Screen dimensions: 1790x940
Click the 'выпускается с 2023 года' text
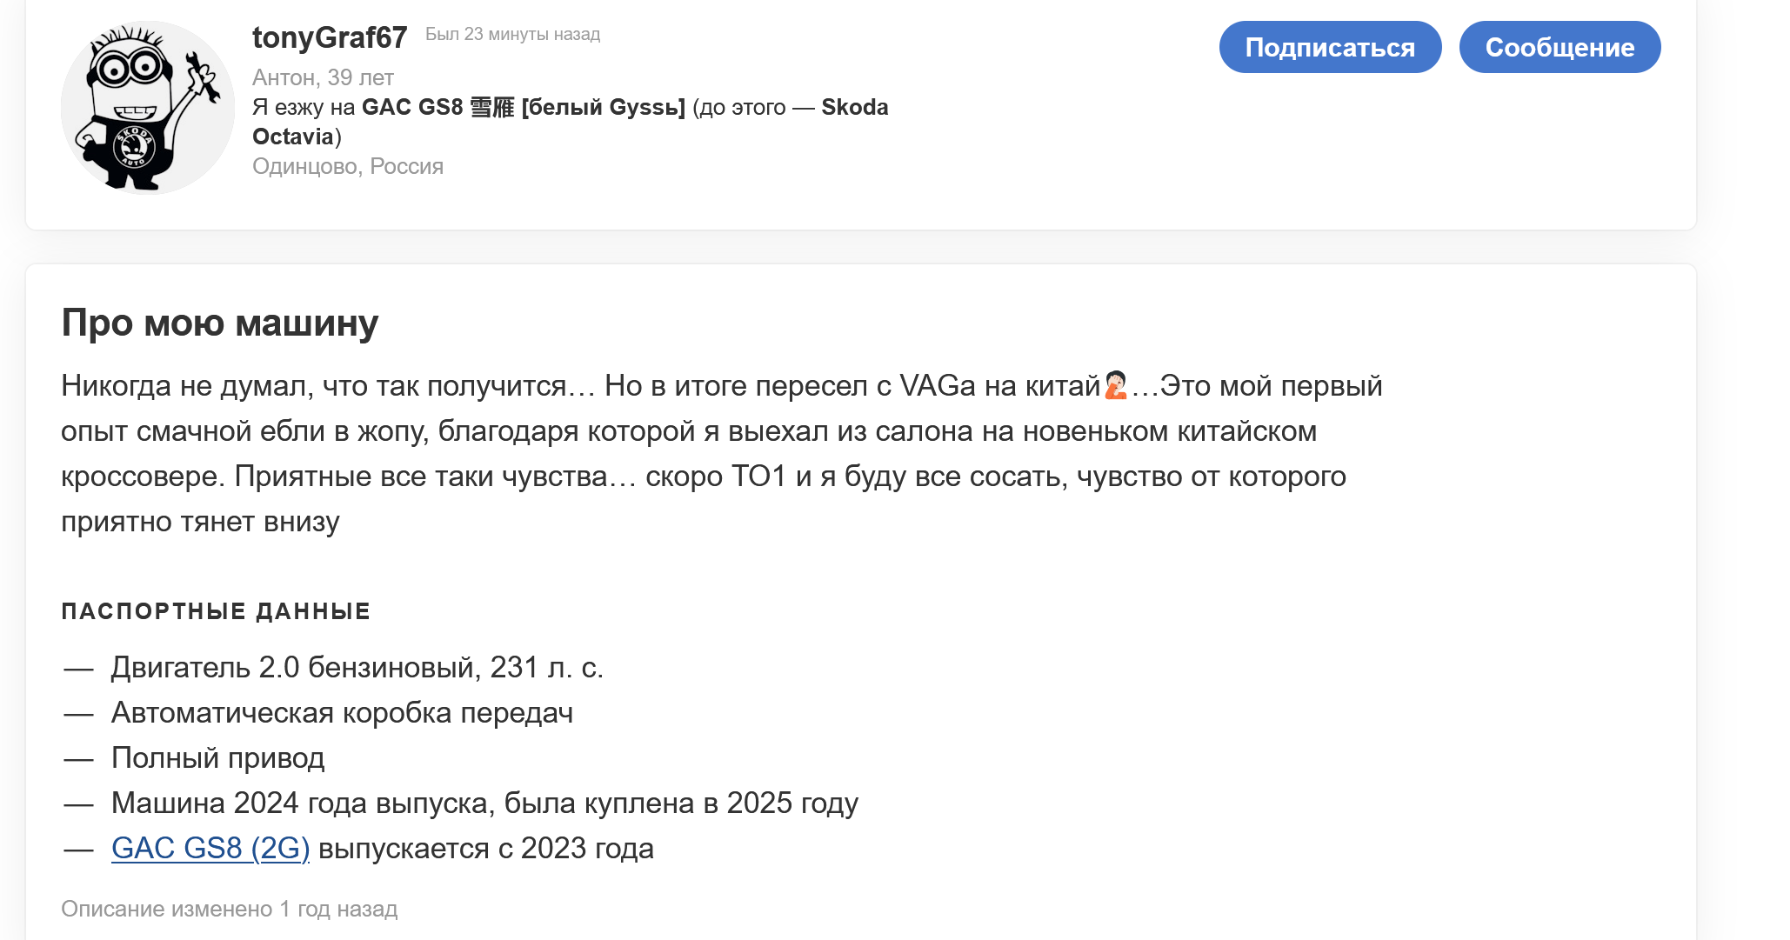pos(486,848)
